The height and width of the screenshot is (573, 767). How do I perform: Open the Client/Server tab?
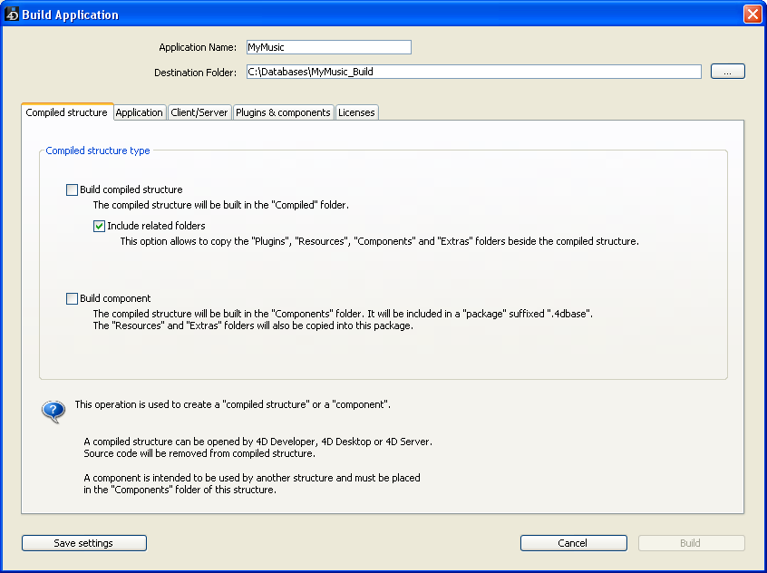[x=199, y=112]
